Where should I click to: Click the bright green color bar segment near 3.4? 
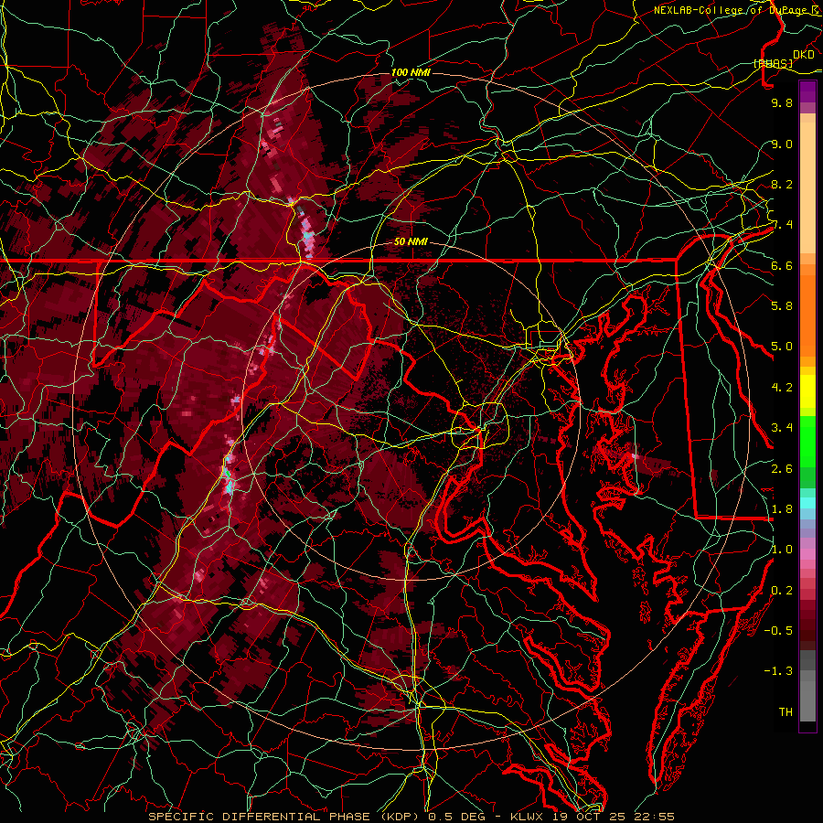pyautogui.click(x=807, y=441)
